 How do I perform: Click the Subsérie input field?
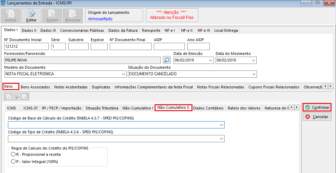click(78, 46)
